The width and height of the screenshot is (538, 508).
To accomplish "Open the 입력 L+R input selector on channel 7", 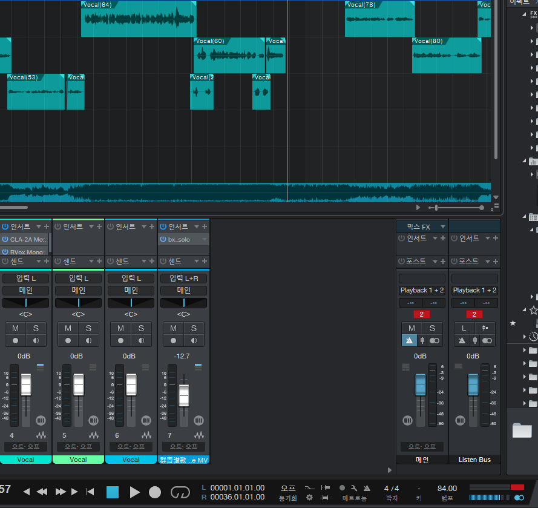I will (x=183, y=279).
